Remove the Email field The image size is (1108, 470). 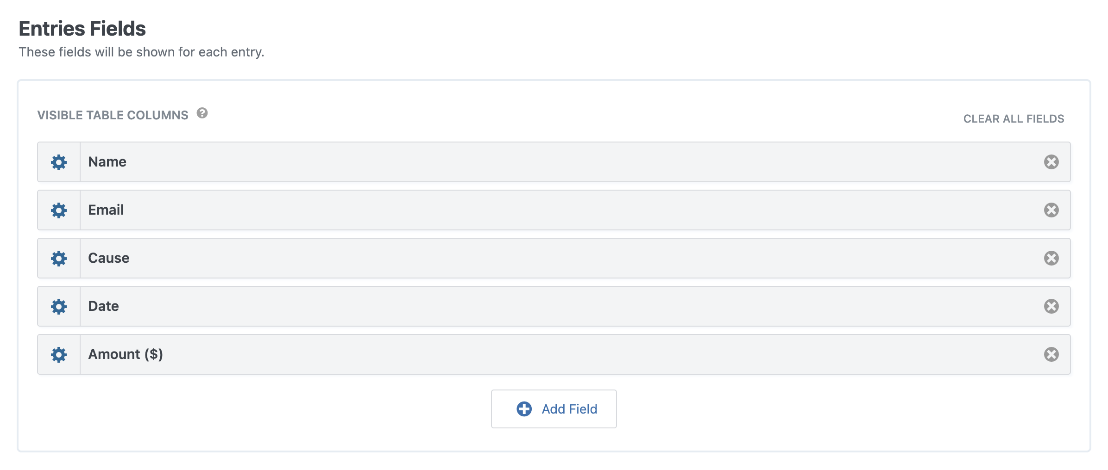pyautogui.click(x=1051, y=210)
